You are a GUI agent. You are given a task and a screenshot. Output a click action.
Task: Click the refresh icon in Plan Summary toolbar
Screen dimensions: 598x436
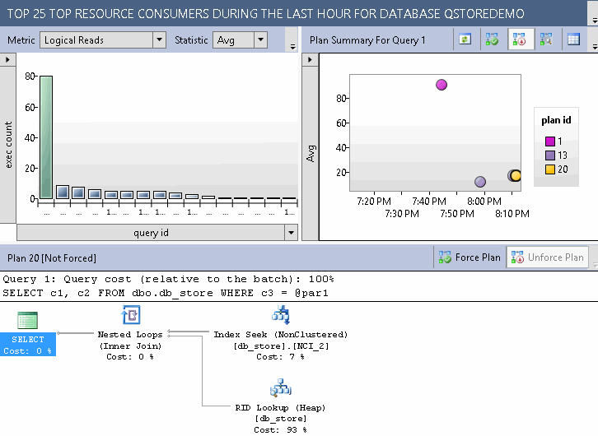pos(465,39)
